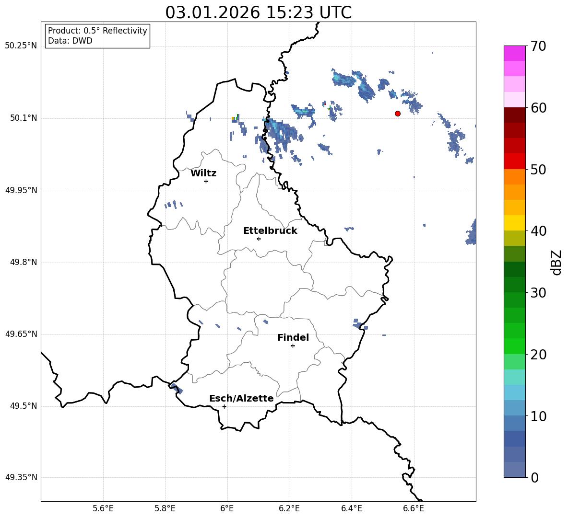Screen dimensions: 568x518
Task: Click the colorbar label 60
Action: click(538, 108)
